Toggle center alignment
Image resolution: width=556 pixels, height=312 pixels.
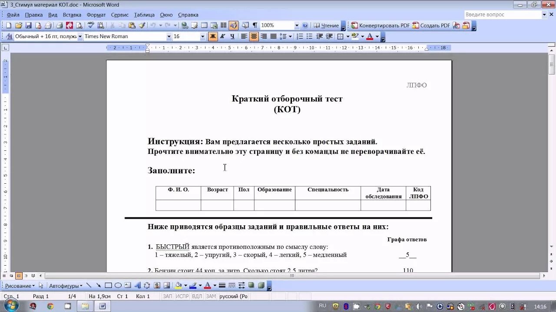click(254, 36)
